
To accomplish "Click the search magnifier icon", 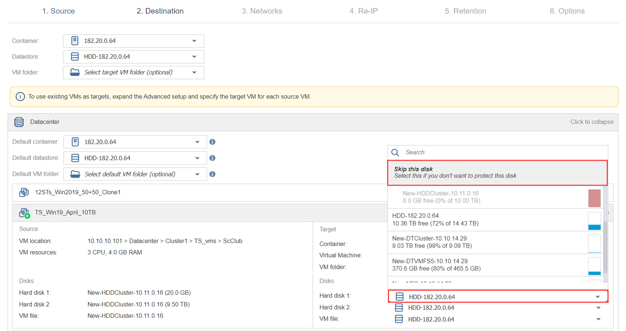I will [395, 152].
